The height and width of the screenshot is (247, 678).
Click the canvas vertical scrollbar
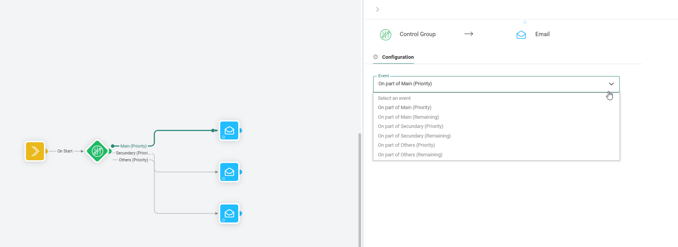pos(360,188)
